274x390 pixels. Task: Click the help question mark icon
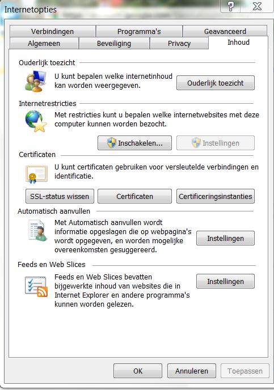tap(231, 6)
